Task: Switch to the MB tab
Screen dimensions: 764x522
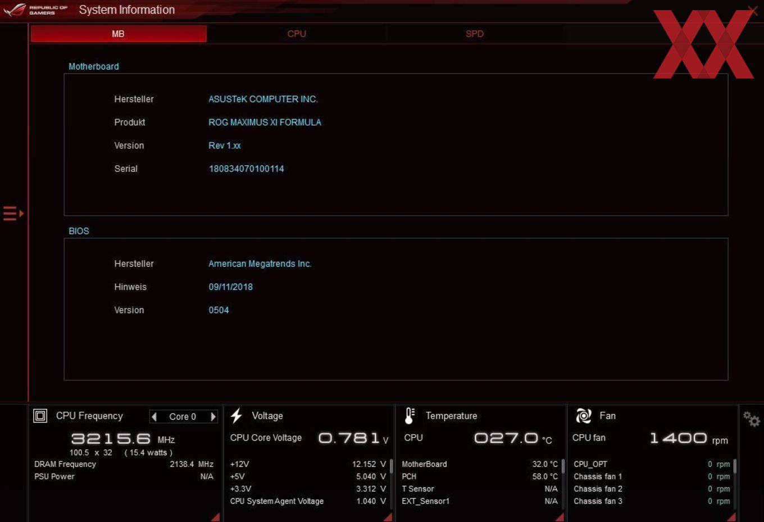Action: [119, 34]
